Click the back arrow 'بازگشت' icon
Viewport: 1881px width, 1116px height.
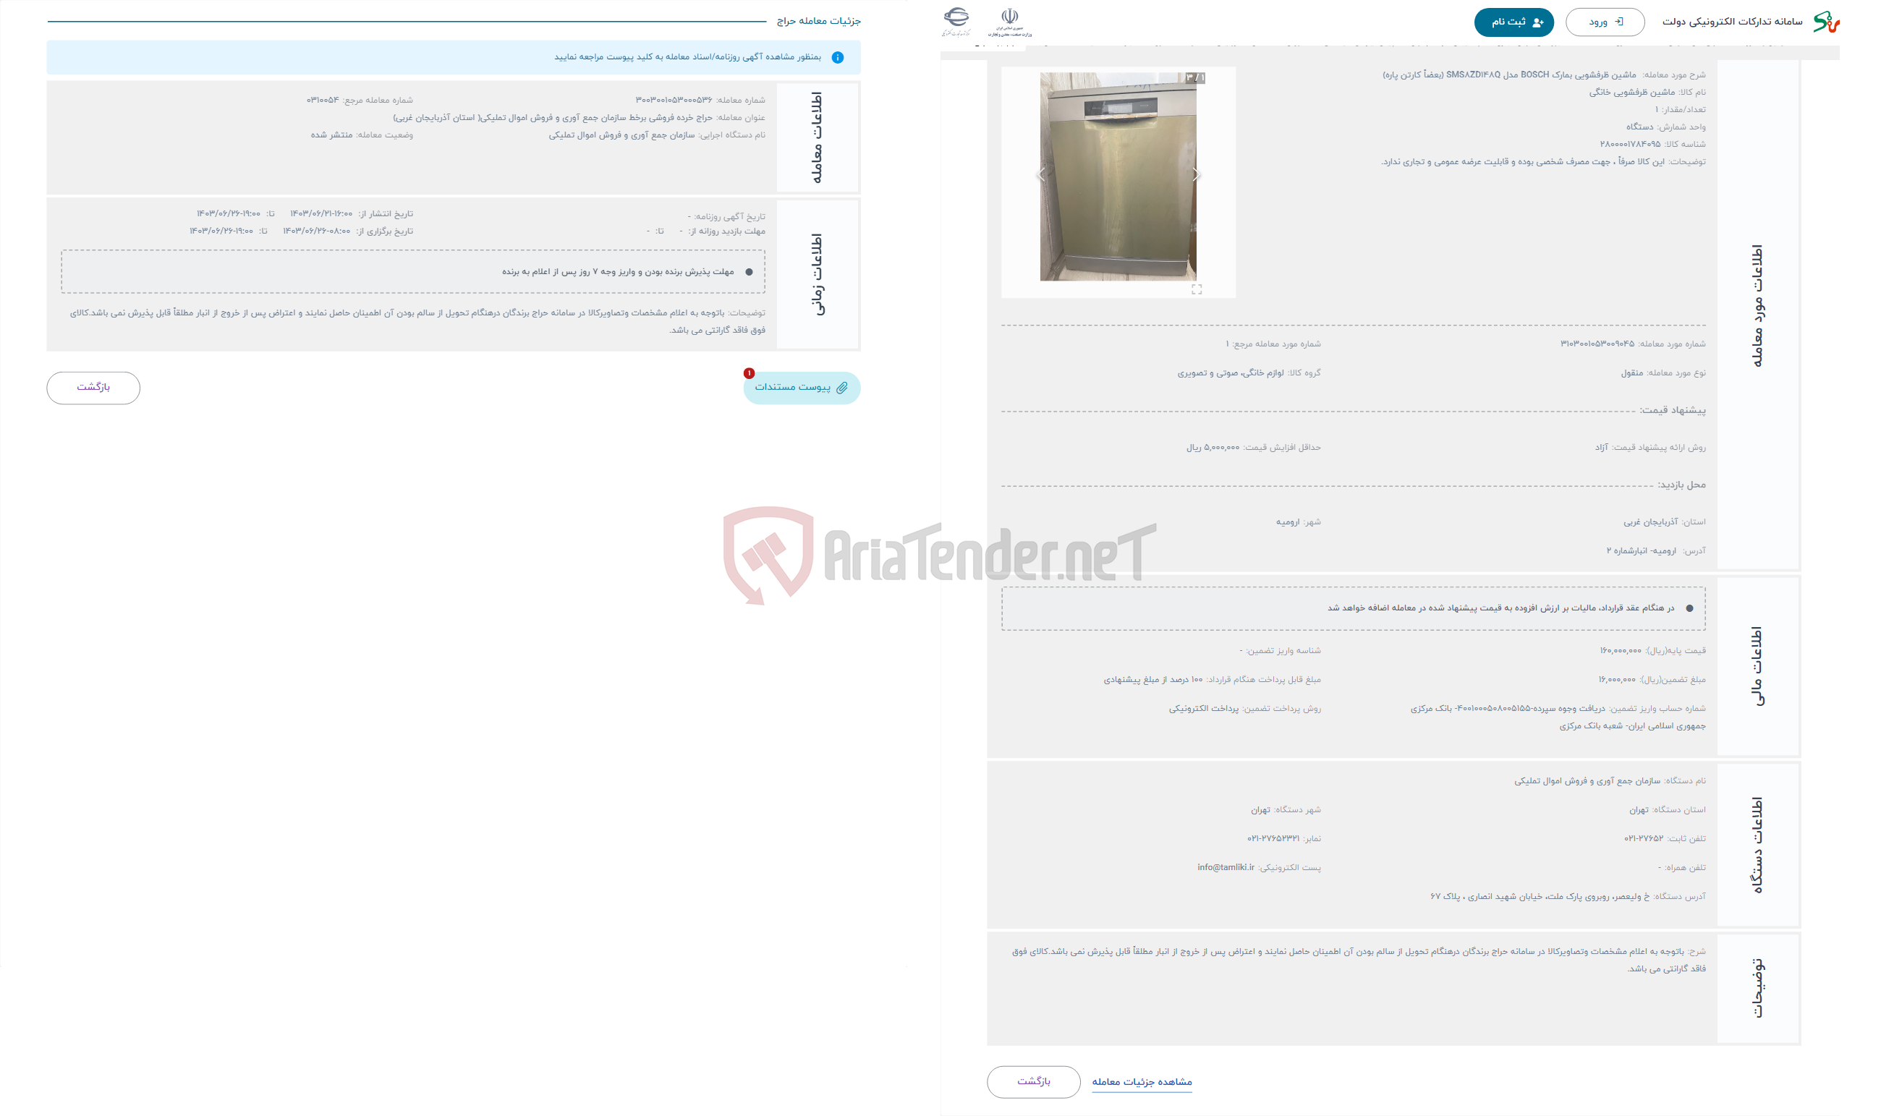pos(94,387)
